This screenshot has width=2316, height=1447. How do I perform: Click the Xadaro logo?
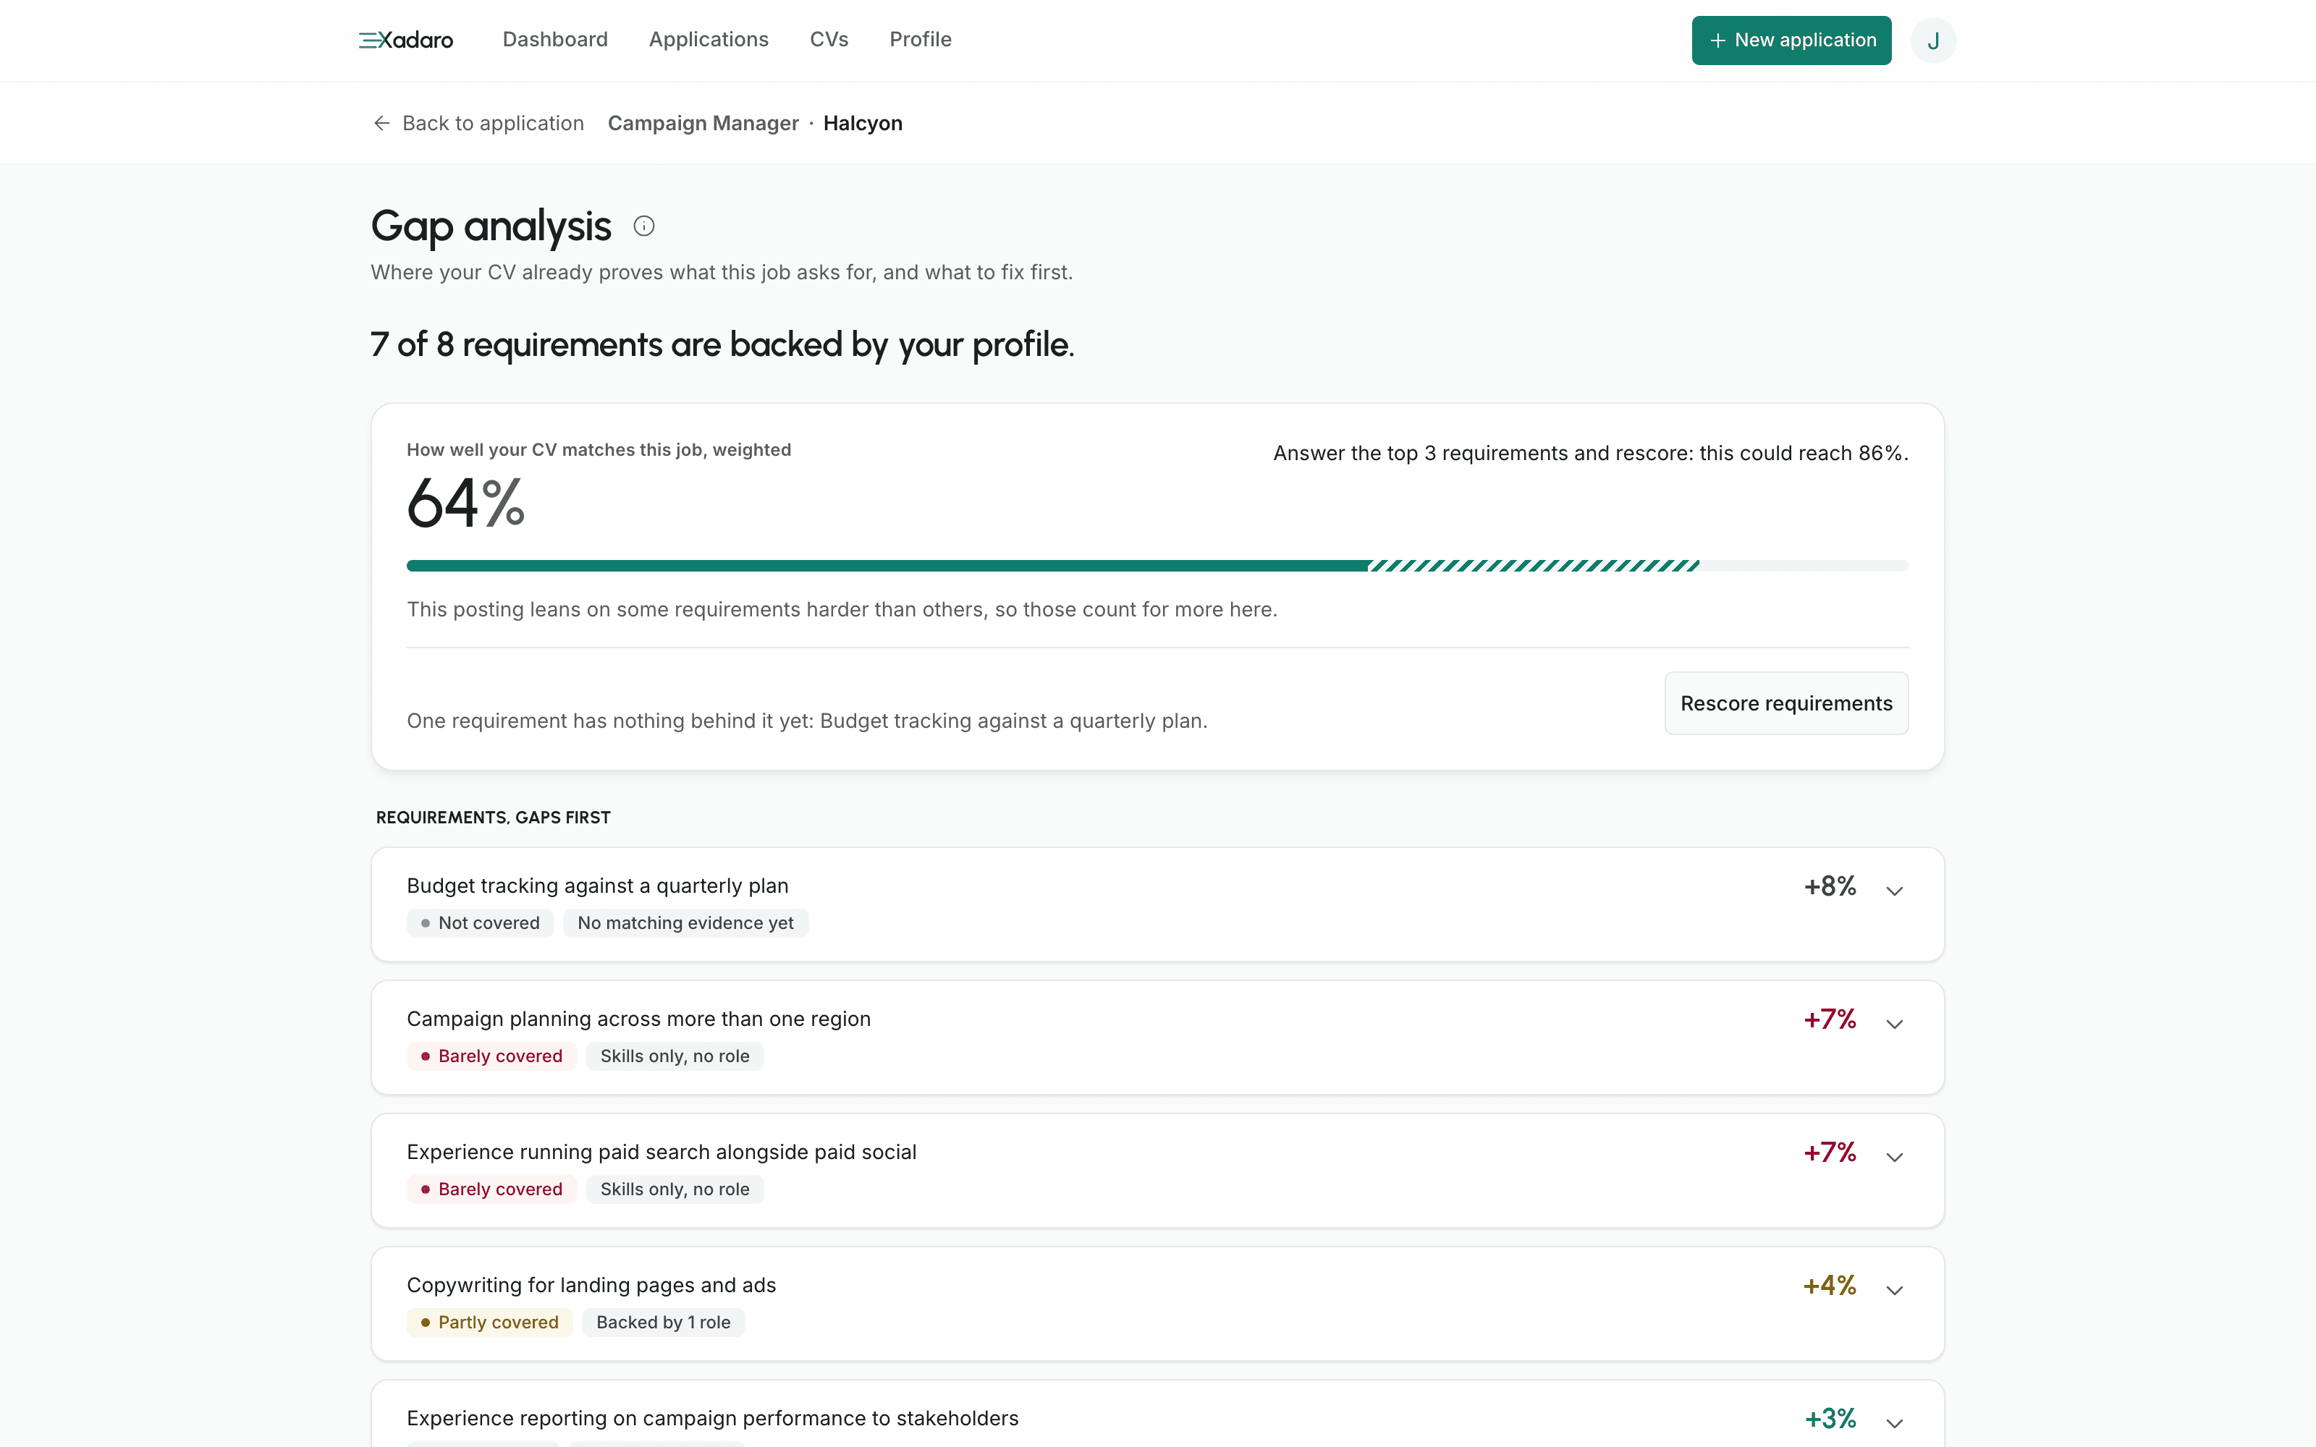click(x=406, y=41)
